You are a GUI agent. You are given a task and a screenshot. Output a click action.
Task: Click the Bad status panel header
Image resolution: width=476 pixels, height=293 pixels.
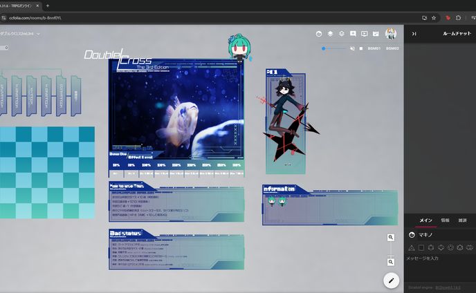[126, 234]
